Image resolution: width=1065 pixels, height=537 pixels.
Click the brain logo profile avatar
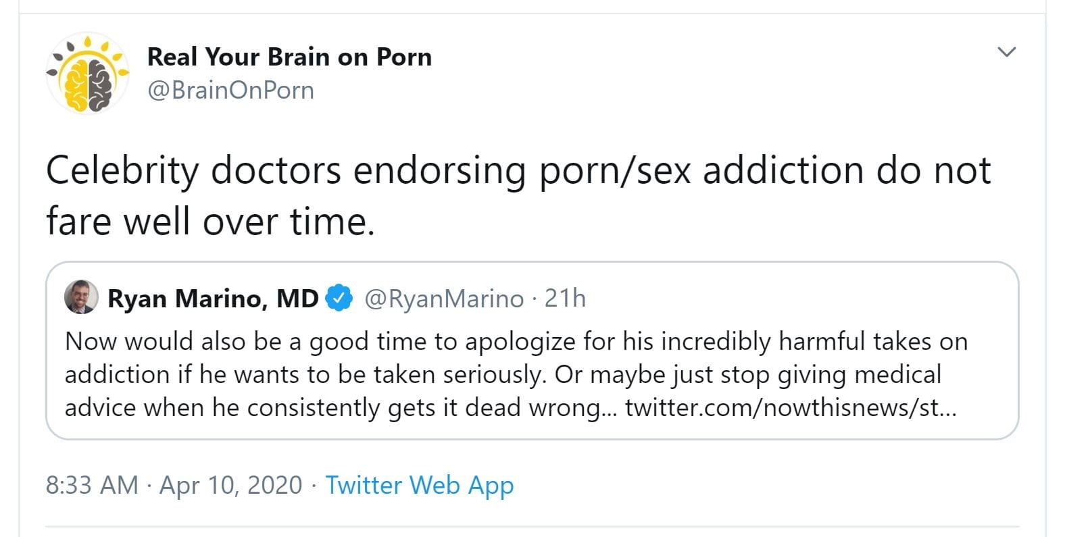coord(88,73)
